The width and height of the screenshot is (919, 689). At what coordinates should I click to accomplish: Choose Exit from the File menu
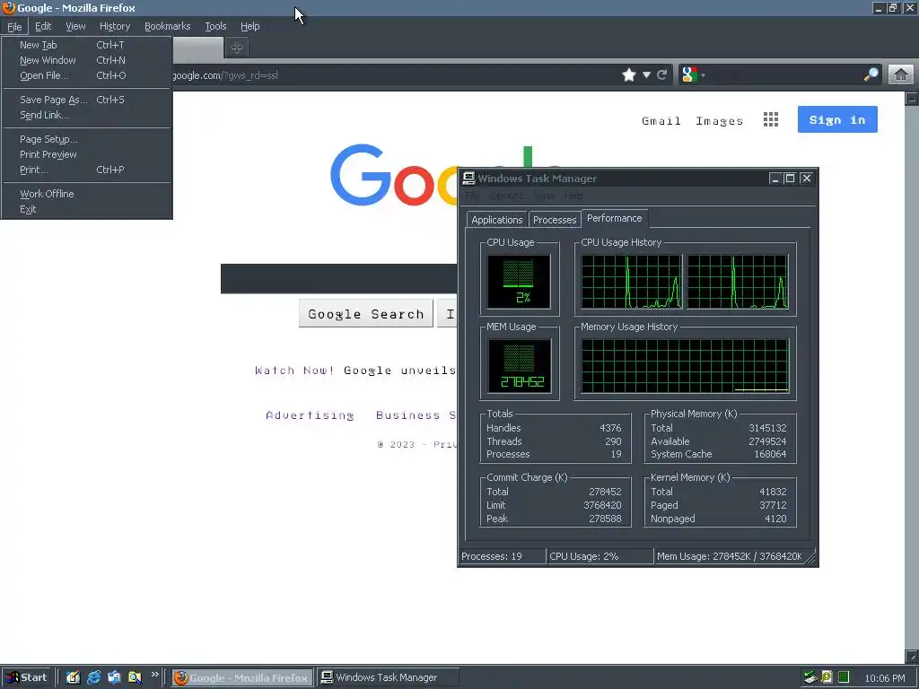87,208
